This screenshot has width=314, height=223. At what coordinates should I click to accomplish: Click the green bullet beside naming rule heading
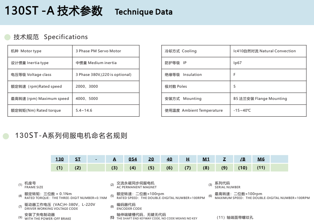click(x=6, y=136)
